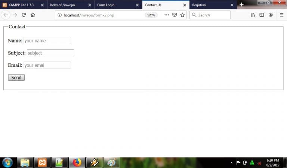The height and width of the screenshot is (168, 287).
Task: Focus the Email input field
Action: (47, 65)
